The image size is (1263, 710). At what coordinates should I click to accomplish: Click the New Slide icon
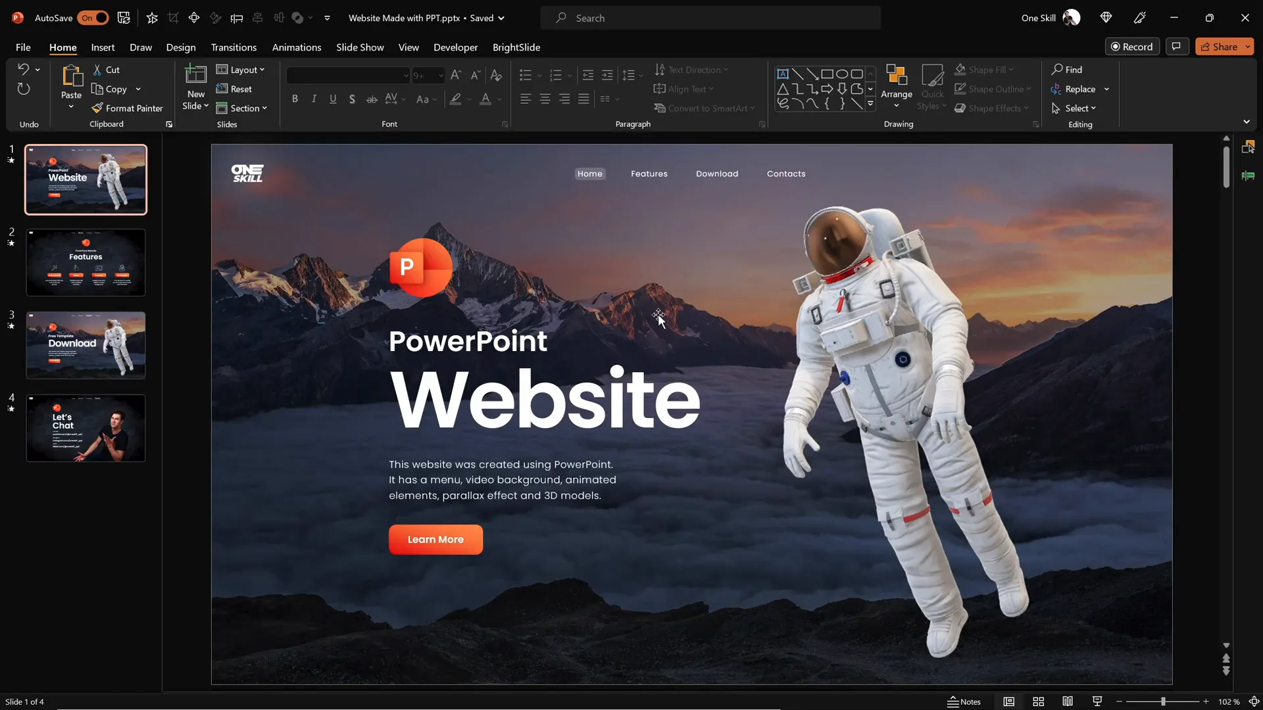point(195,76)
